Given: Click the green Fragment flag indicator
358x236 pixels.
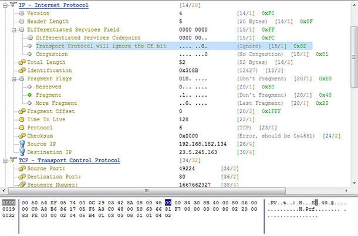Looking at the screenshot, I should coord(29,94).
